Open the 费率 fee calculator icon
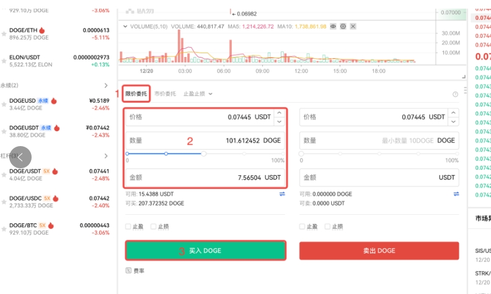 128,270
